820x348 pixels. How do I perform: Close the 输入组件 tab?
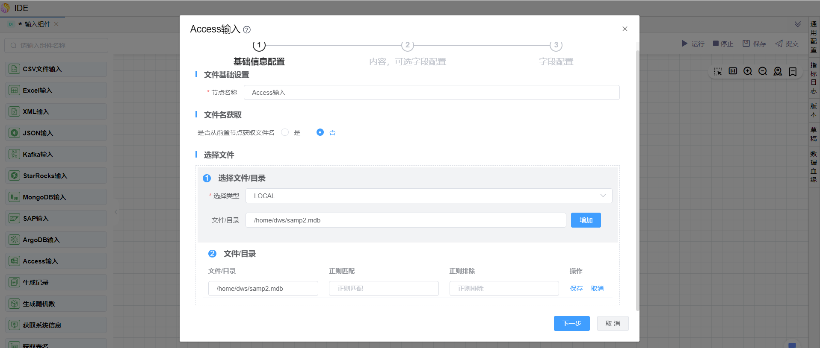[x=56, y=24]
